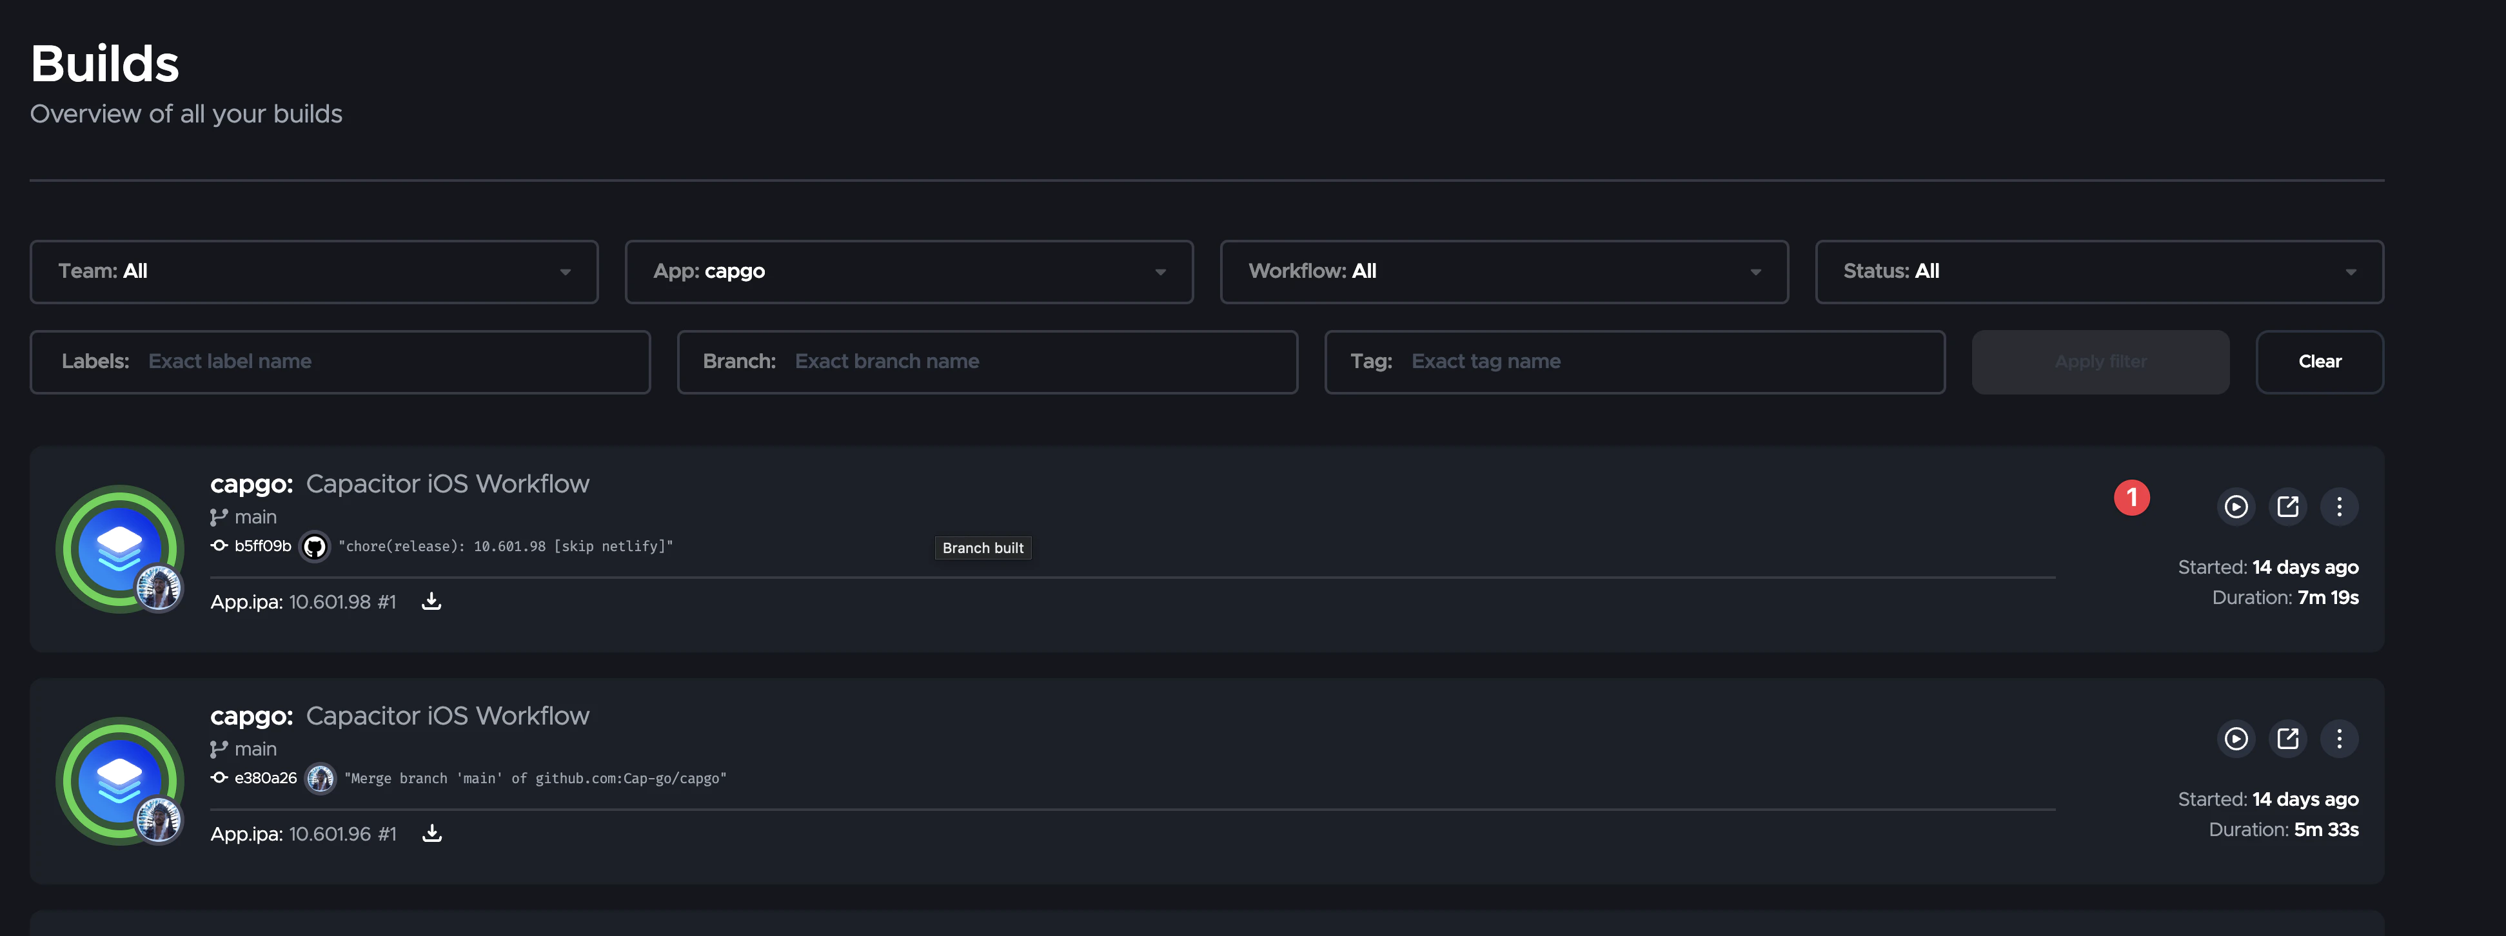Restart the second build with commit e380a26
The image size is (2506, 936).
2236,739
